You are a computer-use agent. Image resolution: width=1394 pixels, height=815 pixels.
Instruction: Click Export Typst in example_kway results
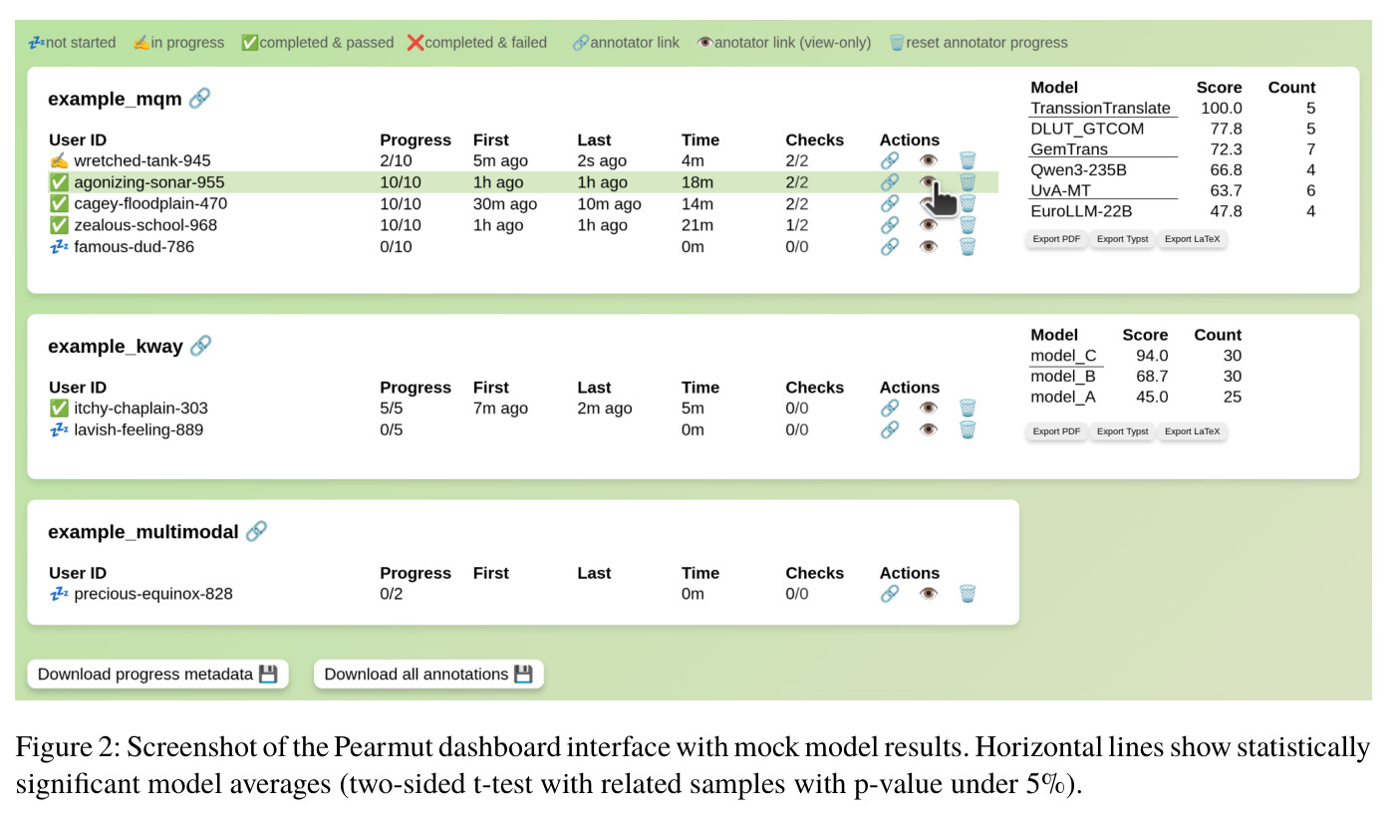pyautogui.click(x=1122, y=431)
